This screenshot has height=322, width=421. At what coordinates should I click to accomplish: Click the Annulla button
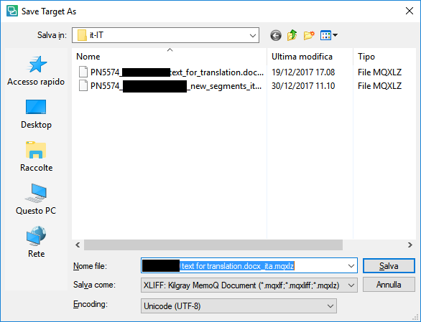point(389,285)
